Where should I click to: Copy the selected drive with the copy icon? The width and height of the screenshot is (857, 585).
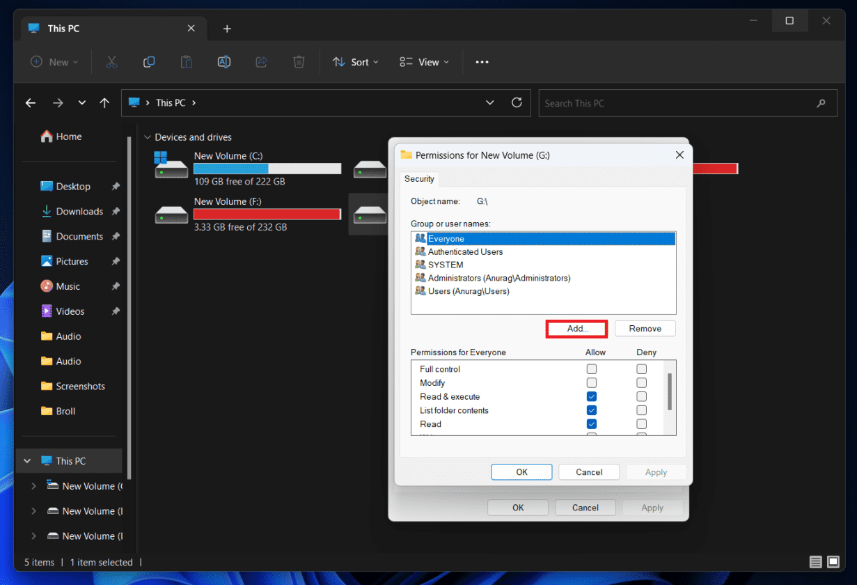(149, 61)
